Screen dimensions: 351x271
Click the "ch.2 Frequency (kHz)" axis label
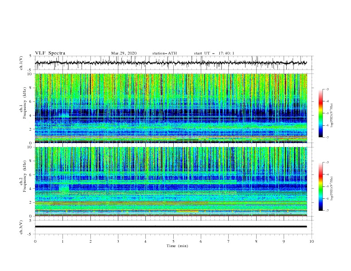click(23, 176)
